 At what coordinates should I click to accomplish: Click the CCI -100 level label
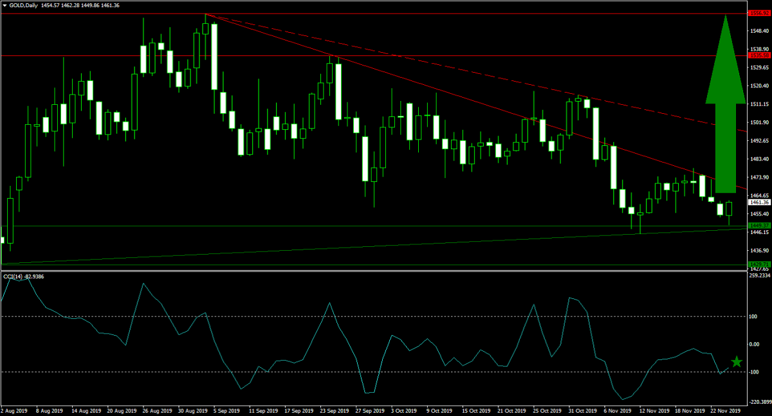pyautogui.click(x=755, y=372)
